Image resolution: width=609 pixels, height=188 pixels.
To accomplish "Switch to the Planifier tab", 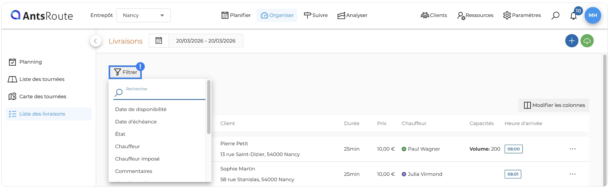I will click(236, 15).
